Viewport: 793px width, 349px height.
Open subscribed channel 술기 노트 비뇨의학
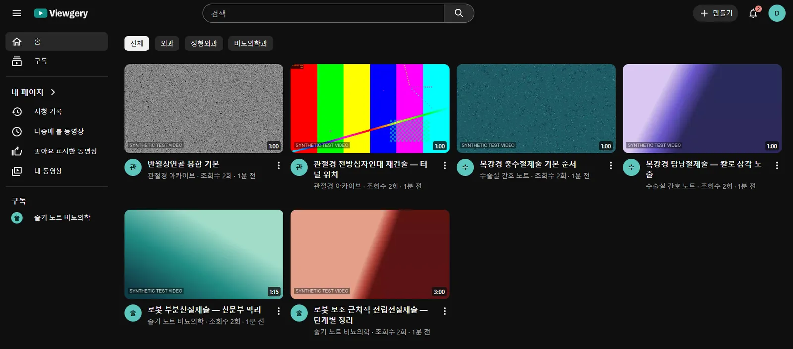[57, 218]
